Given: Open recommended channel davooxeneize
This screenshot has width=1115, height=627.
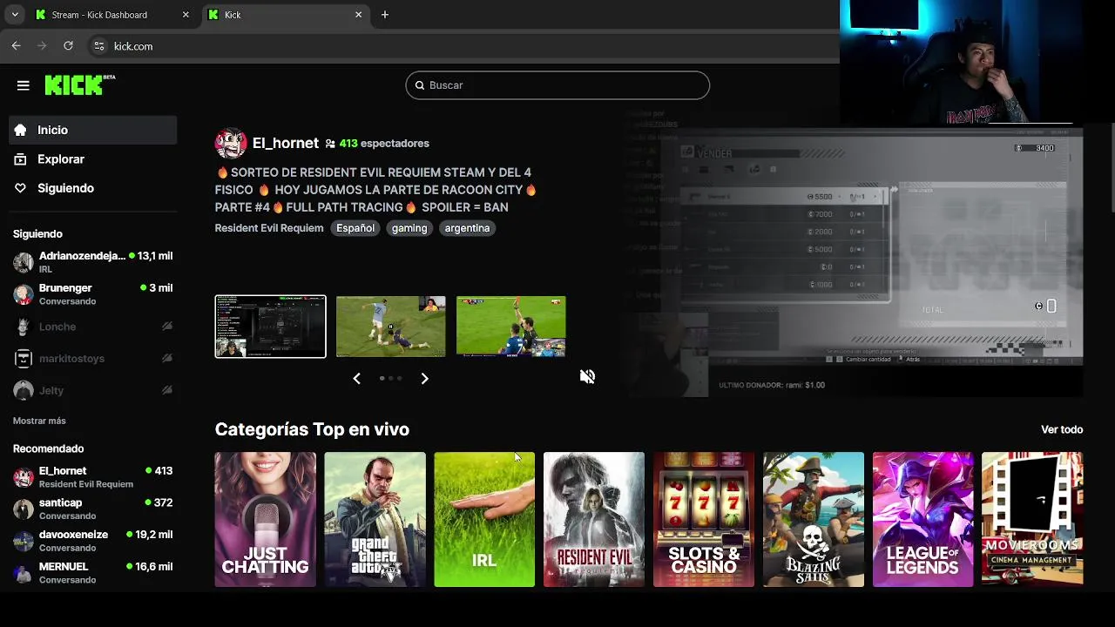Looking at the screenshot, I should tap(92, 541).
